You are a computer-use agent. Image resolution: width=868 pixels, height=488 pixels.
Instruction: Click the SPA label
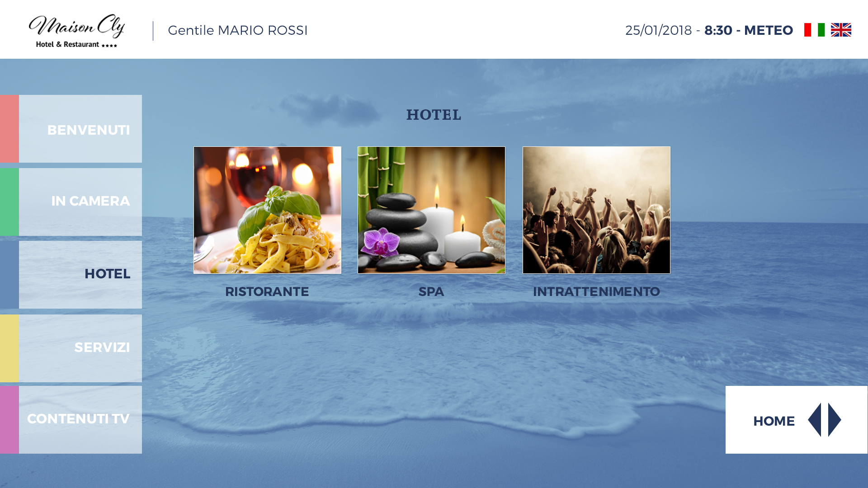(x=431, y=292)
